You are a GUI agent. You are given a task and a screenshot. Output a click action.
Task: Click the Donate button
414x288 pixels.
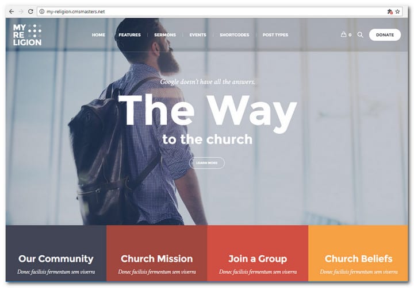385,35
